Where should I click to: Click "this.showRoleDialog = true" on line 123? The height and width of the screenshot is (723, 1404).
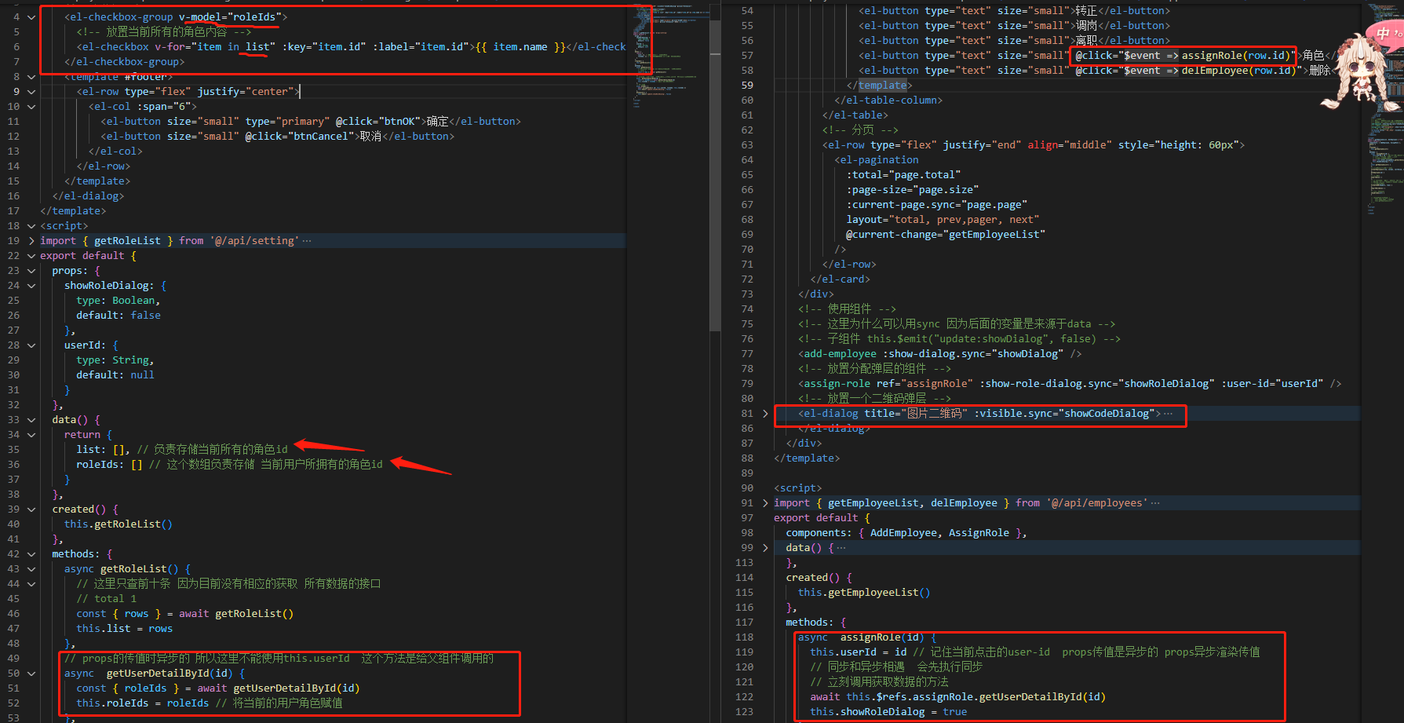[x=888, y=712]
